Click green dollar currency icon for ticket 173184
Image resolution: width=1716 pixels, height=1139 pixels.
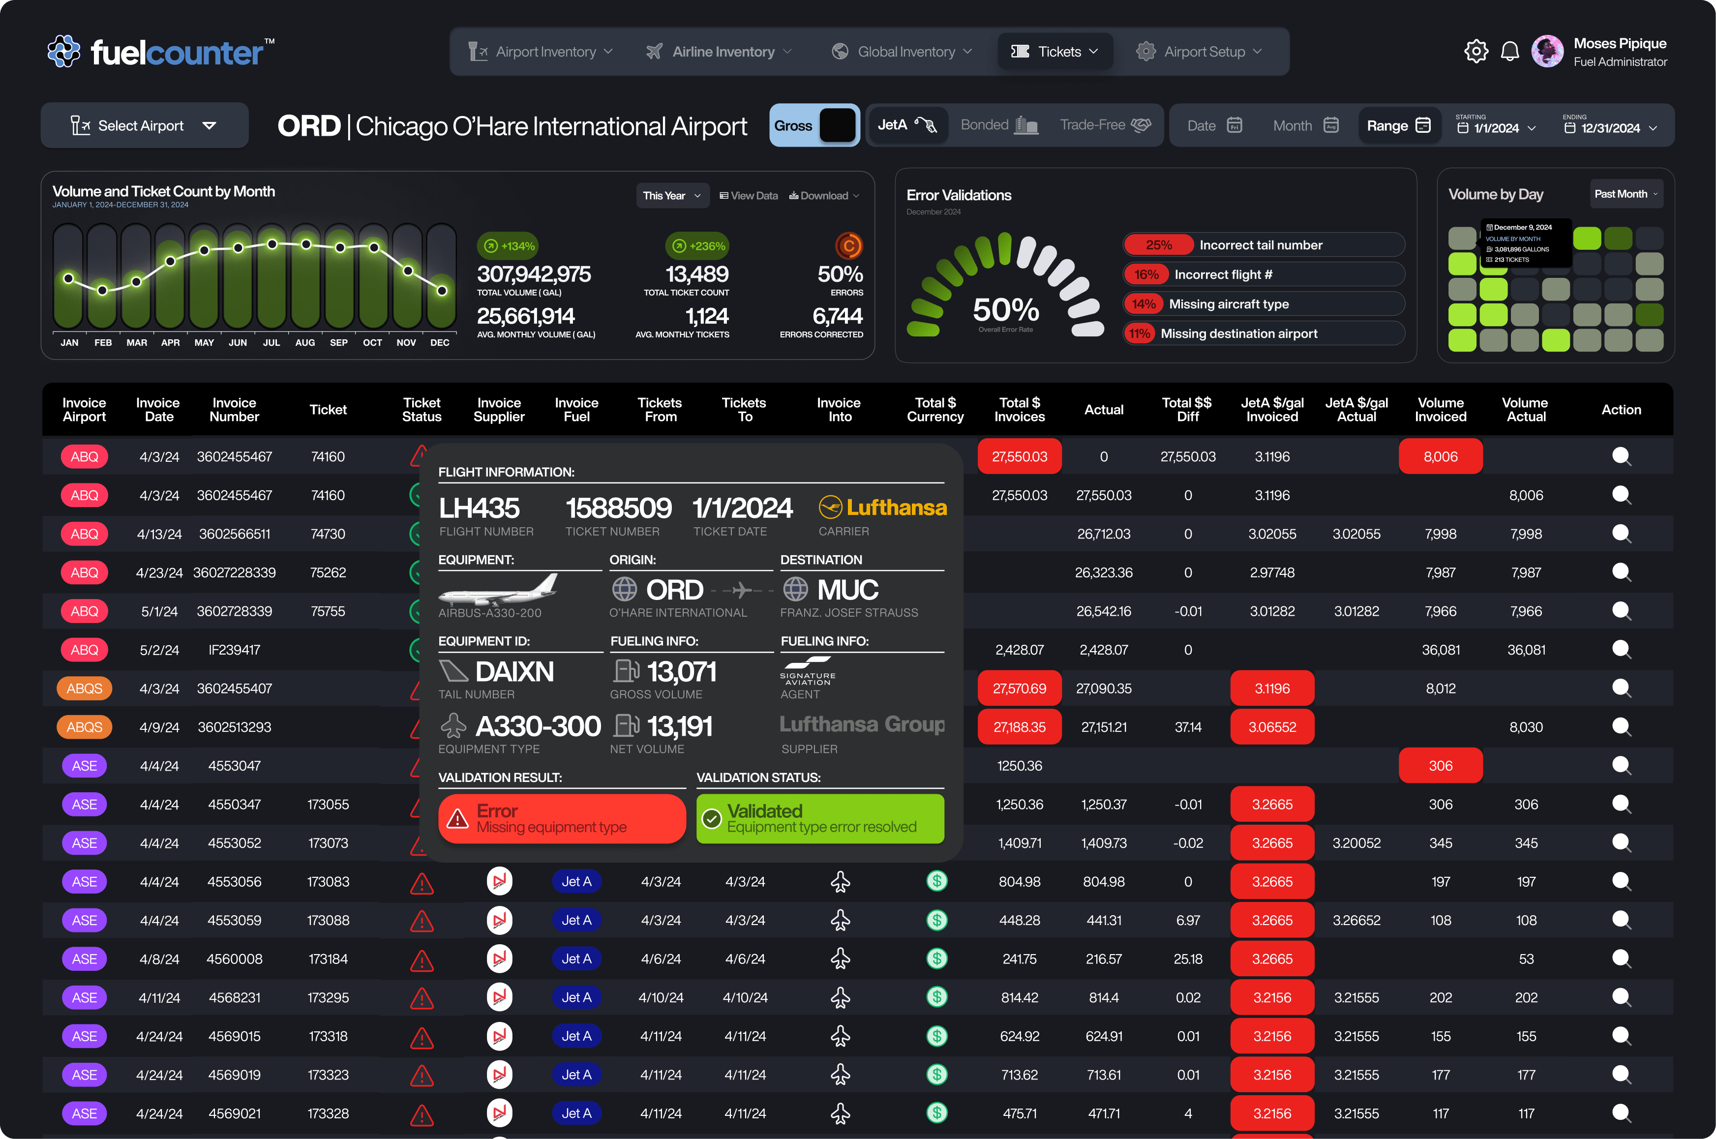[936, 959]
